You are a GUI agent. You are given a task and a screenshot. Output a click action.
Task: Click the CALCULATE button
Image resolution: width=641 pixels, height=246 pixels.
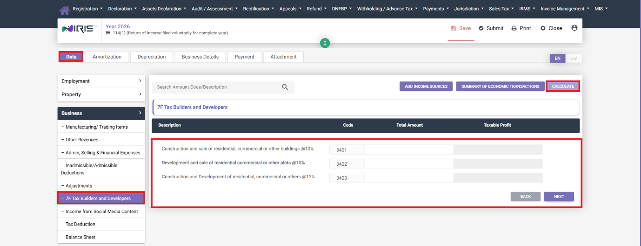(x=563, y=86)
